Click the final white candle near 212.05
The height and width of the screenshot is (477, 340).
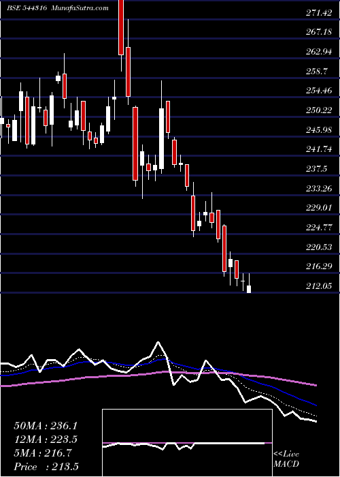(249, 289)
